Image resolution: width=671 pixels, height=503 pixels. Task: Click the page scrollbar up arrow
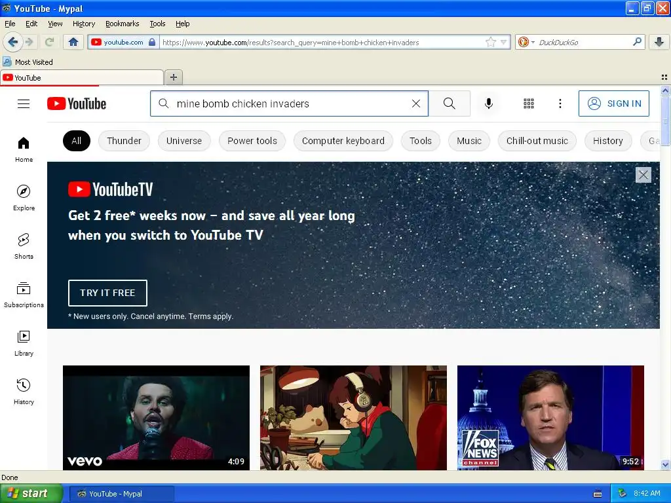665,90
